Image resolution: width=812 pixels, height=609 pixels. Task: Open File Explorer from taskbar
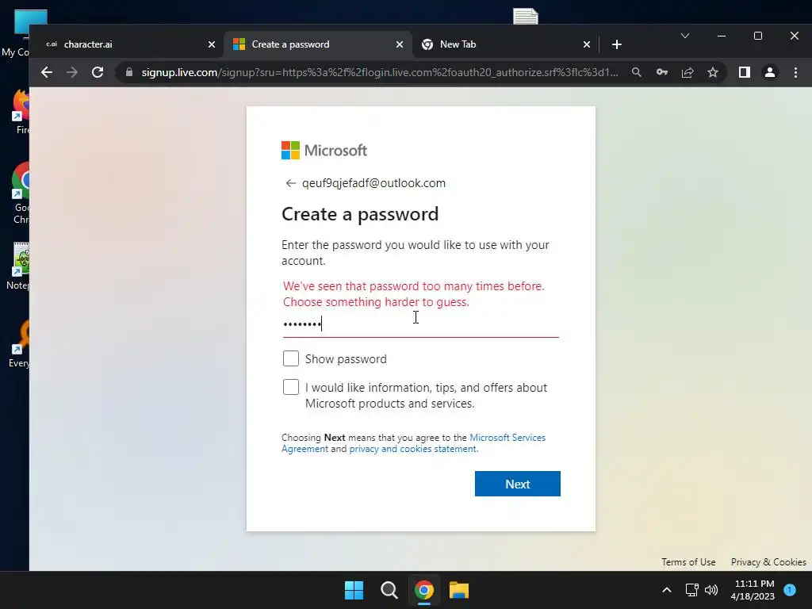coord(459,590)
